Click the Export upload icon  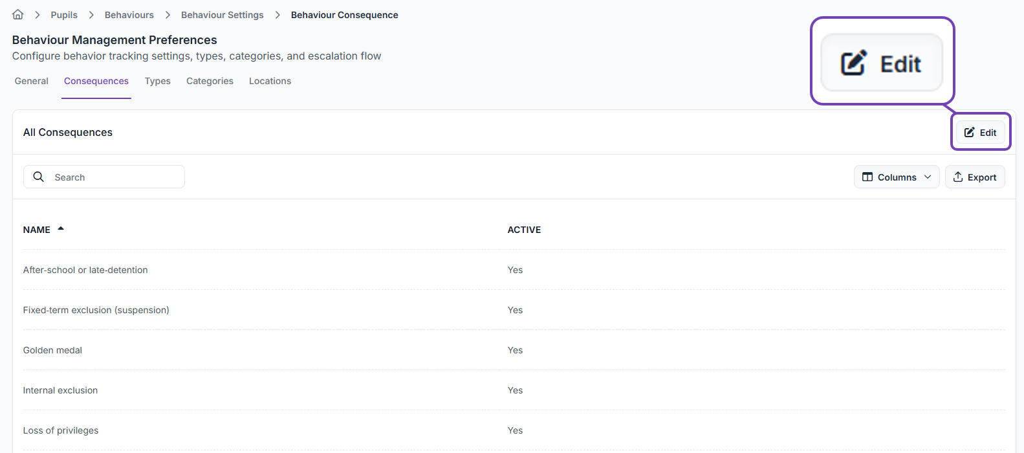(x=958, y=177)
